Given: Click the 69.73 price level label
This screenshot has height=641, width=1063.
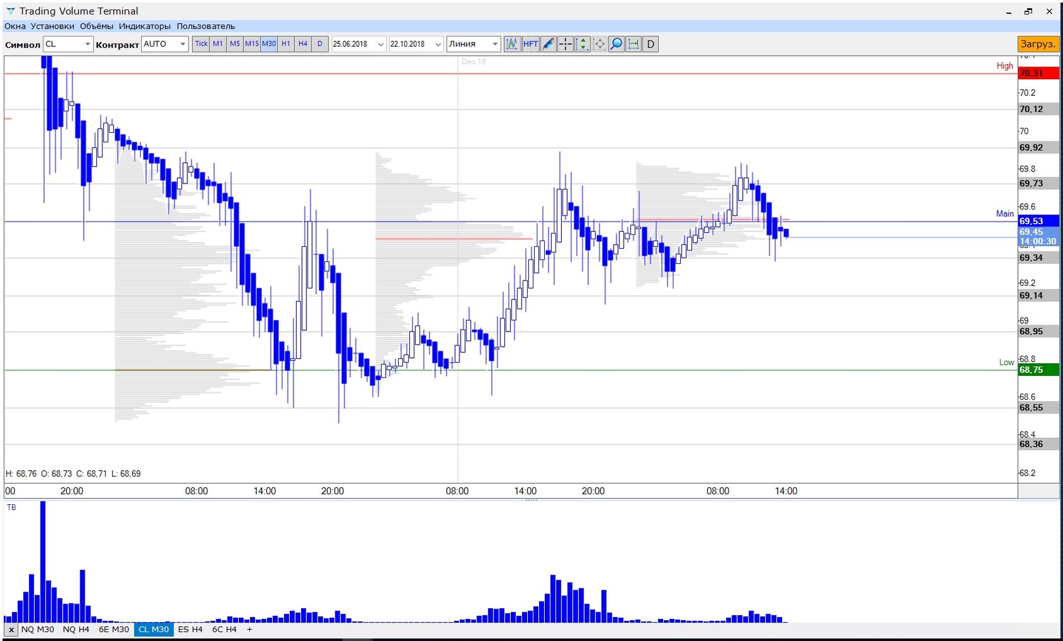Looking at the screenshot, I should pyautogui.click(x=1038, y=184).
